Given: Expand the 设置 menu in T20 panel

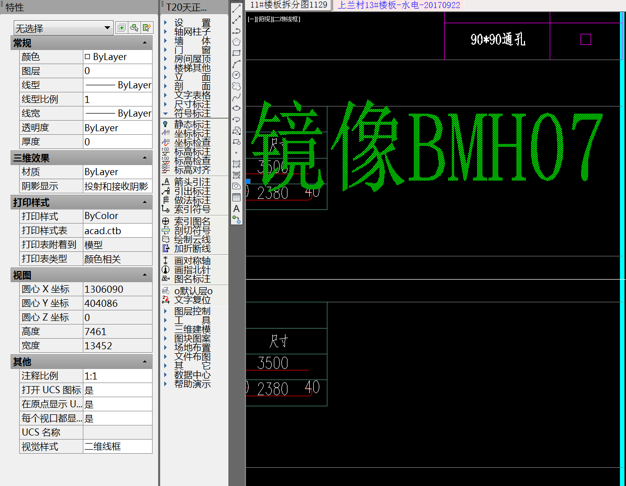Looking at the screenshot, I should point(192,23).
